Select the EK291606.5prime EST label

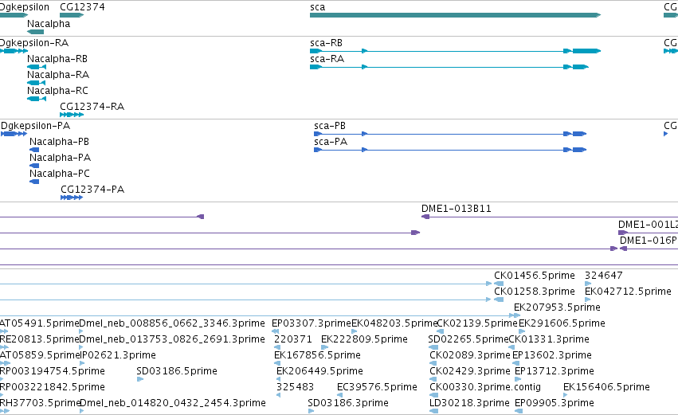(x=562, y=323)
